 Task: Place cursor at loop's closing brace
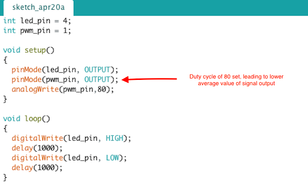[x=5, y=178]
